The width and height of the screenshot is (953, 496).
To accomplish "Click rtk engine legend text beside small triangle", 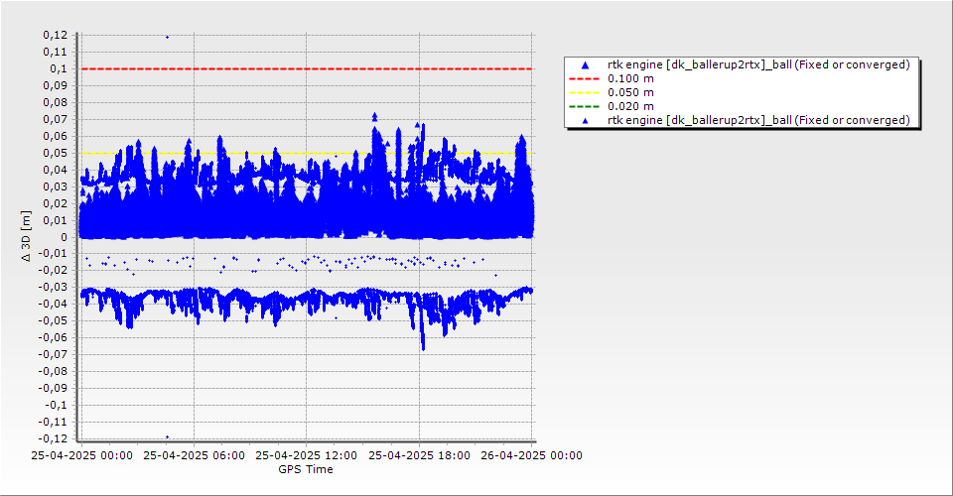I will [758, 120].
